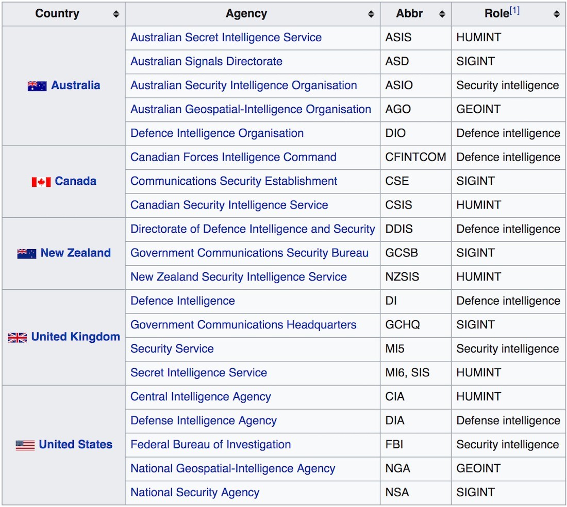Select the NSA abbreviation cell
This screenshot has height=507, width=567.
tap(415, 493)
